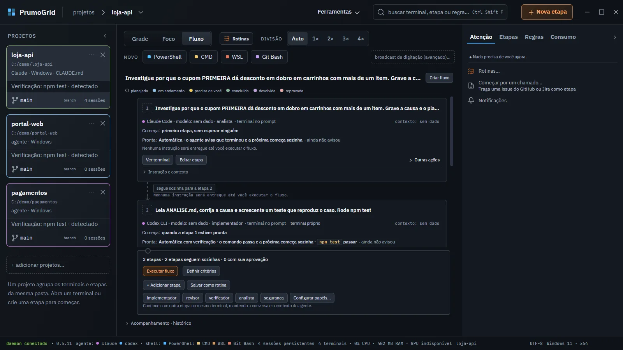Close the portal-web project card
Image resolution: width=623 pixels, height=350 pixels.
click(x=103, y=123)
